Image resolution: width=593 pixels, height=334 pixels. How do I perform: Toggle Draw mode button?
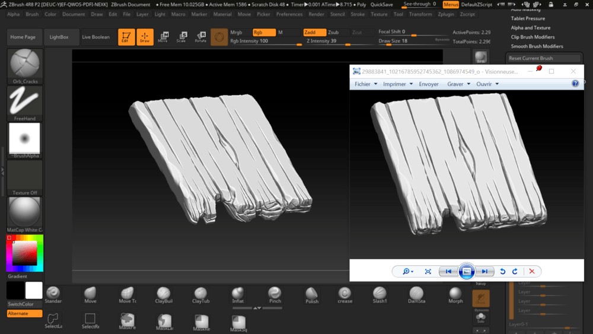145,37
